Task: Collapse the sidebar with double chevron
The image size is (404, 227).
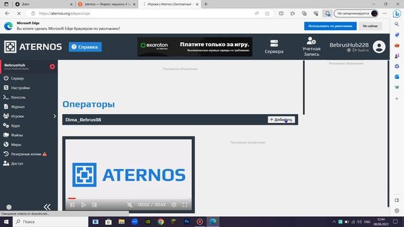Action: point(47,207)
